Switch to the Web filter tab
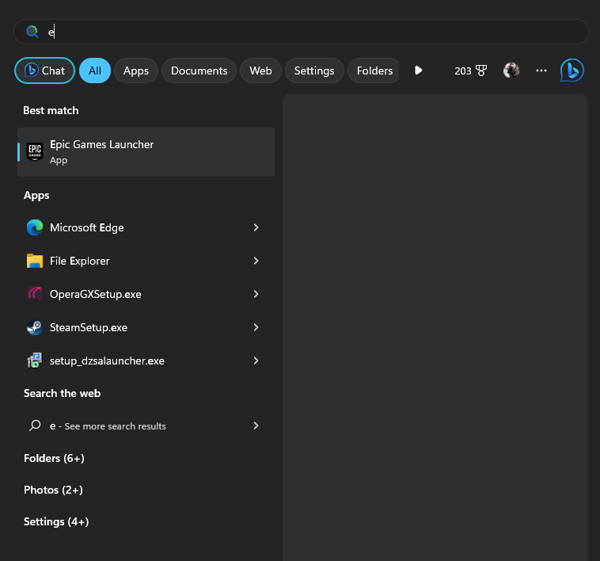Viewport: 600px width, 561px height. [260, 71]
